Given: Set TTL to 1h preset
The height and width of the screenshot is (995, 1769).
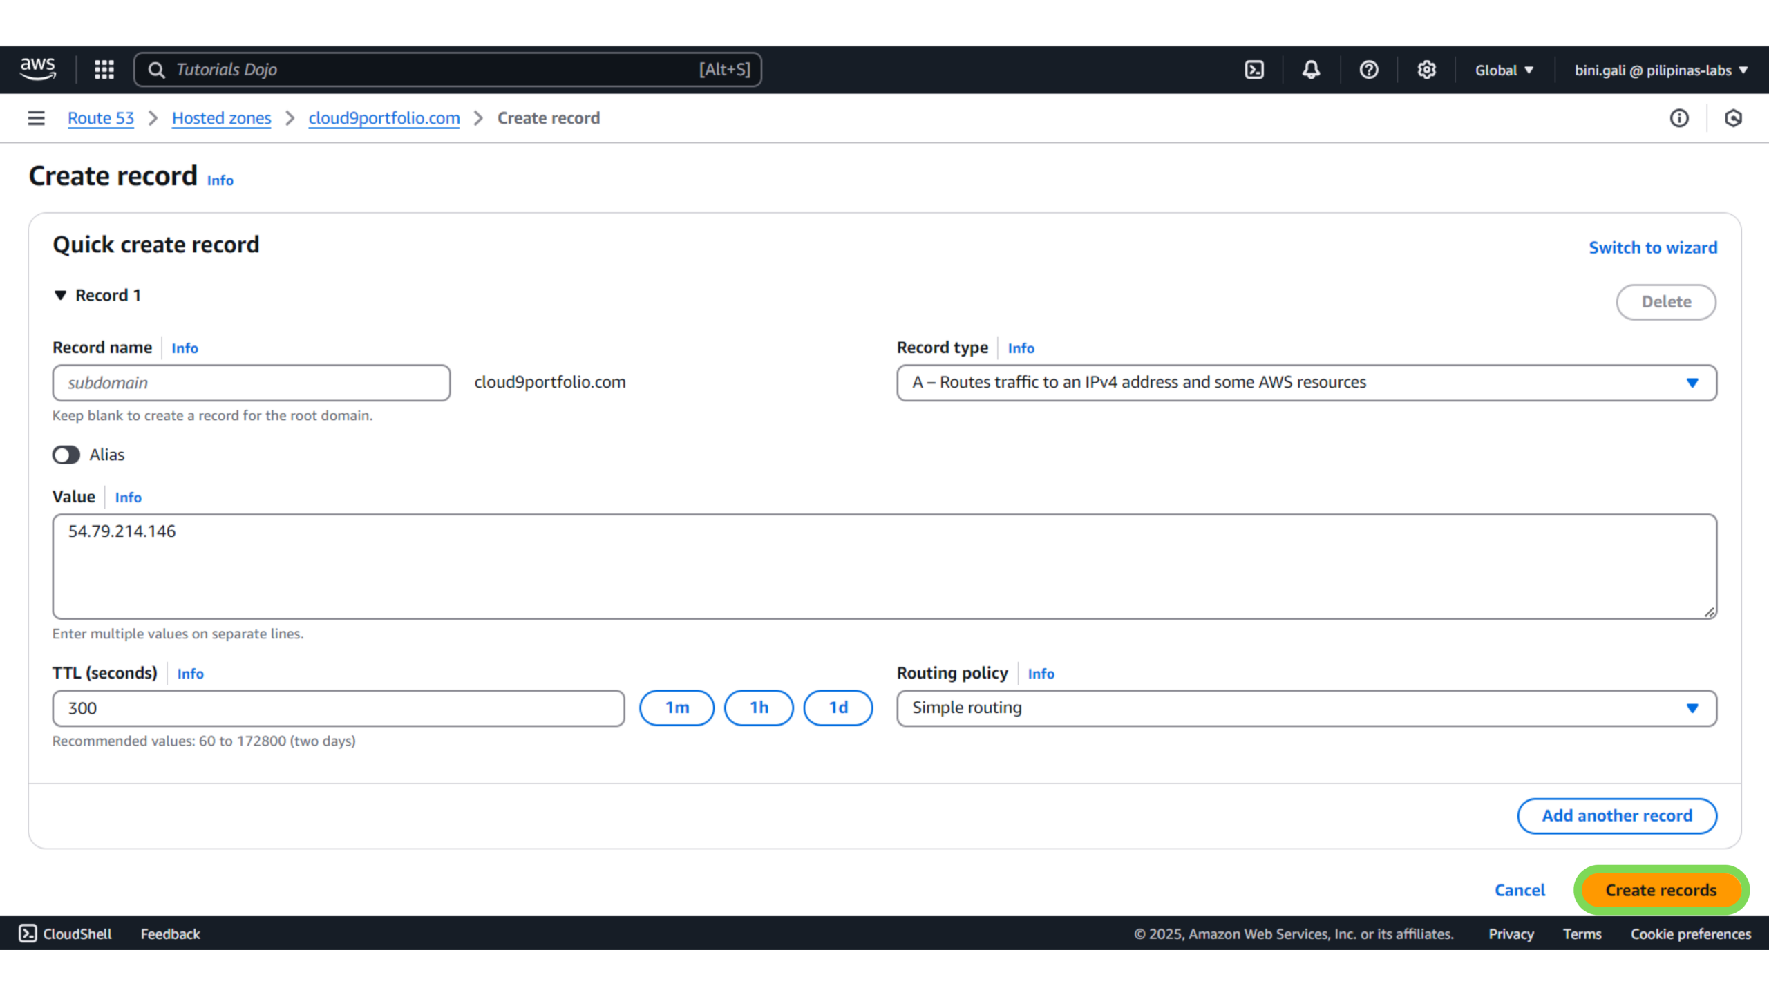Looking at the screenshot, I should pos(759,708).
